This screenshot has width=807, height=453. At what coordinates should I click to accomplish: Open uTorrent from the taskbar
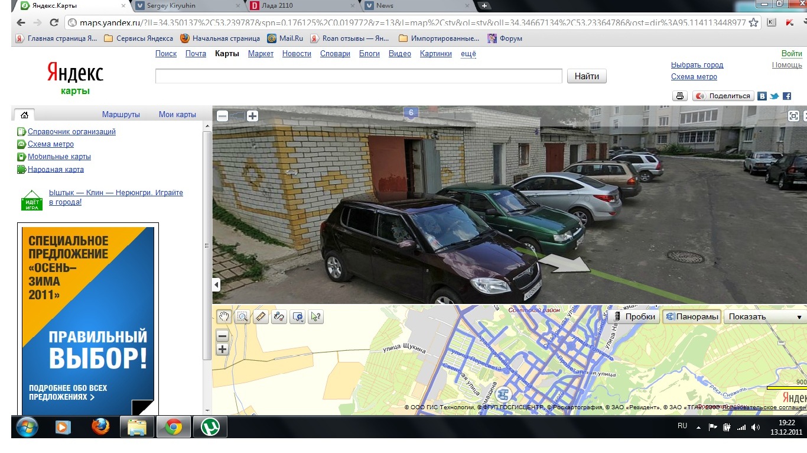tap(210, 427)
